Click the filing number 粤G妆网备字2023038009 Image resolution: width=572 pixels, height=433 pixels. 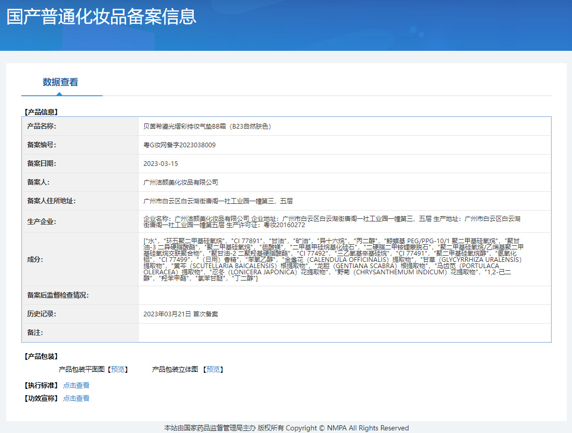pyautogui.click(x=180, y=145)
